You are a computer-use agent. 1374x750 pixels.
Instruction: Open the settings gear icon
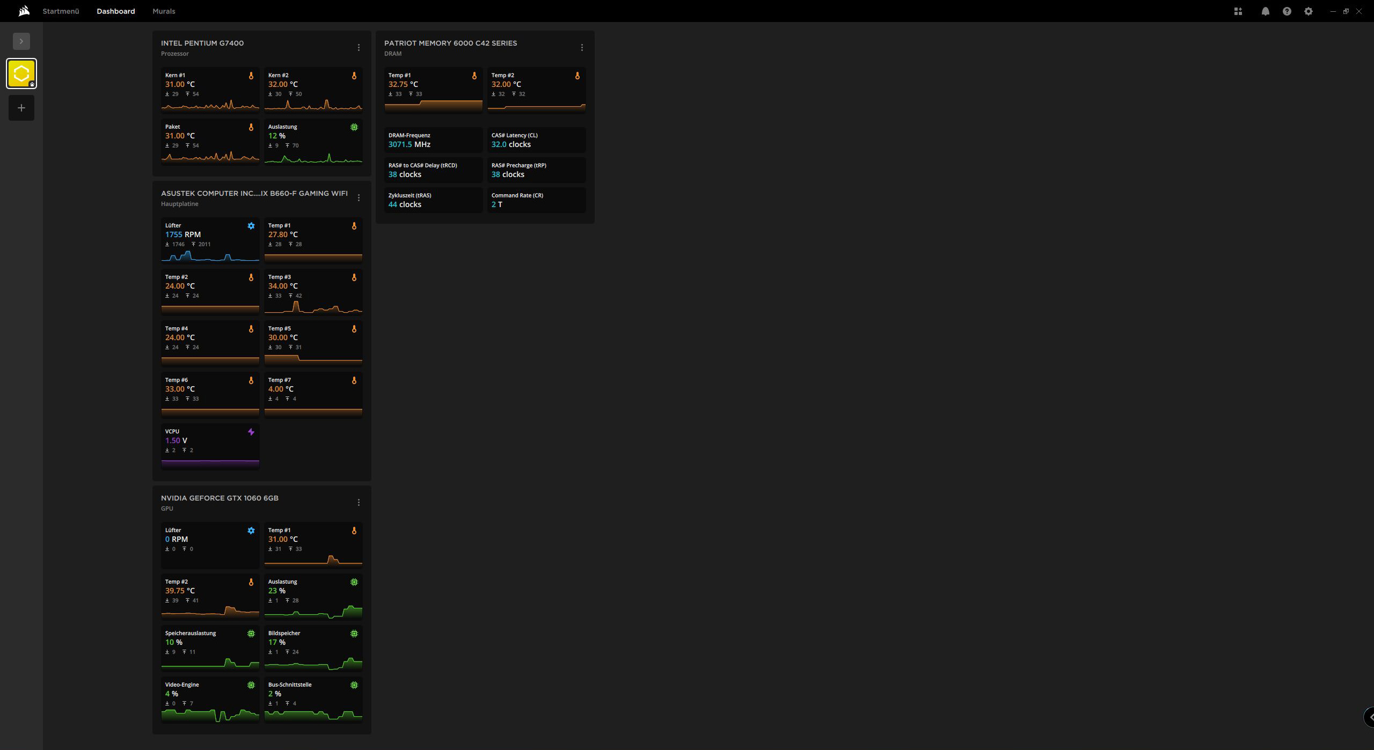pyautogui.click(x=1308, y=11)
